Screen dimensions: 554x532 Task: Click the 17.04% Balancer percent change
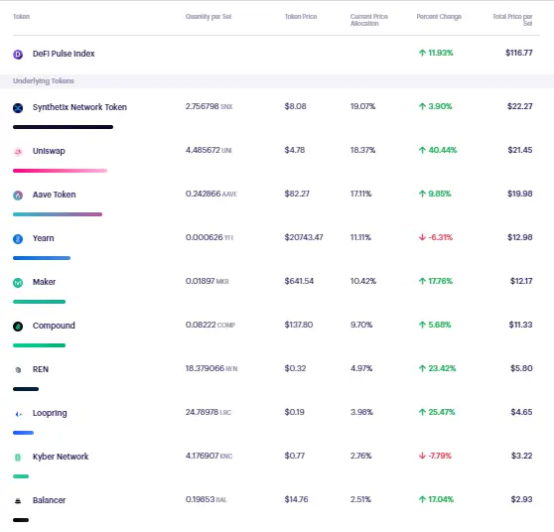[x=441, y=499]
